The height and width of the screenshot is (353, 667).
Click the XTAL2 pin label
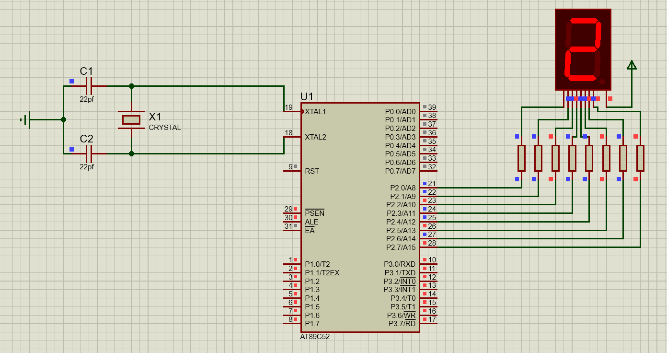click(x=315, y=137)
